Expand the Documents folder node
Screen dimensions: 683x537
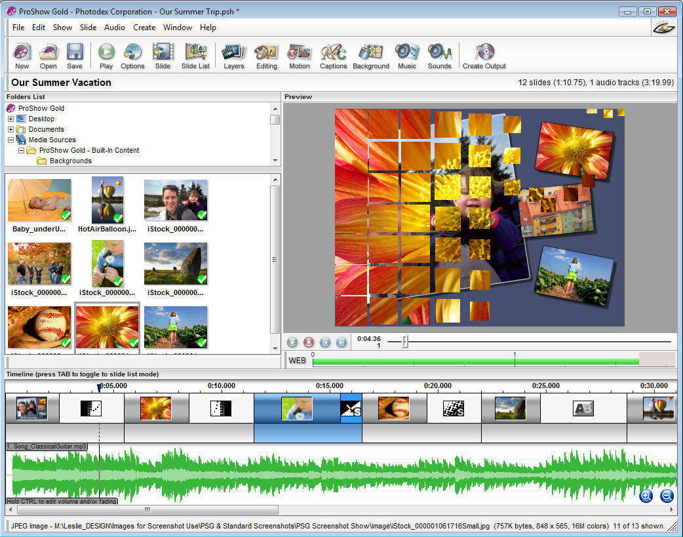[x=11, y=129]
